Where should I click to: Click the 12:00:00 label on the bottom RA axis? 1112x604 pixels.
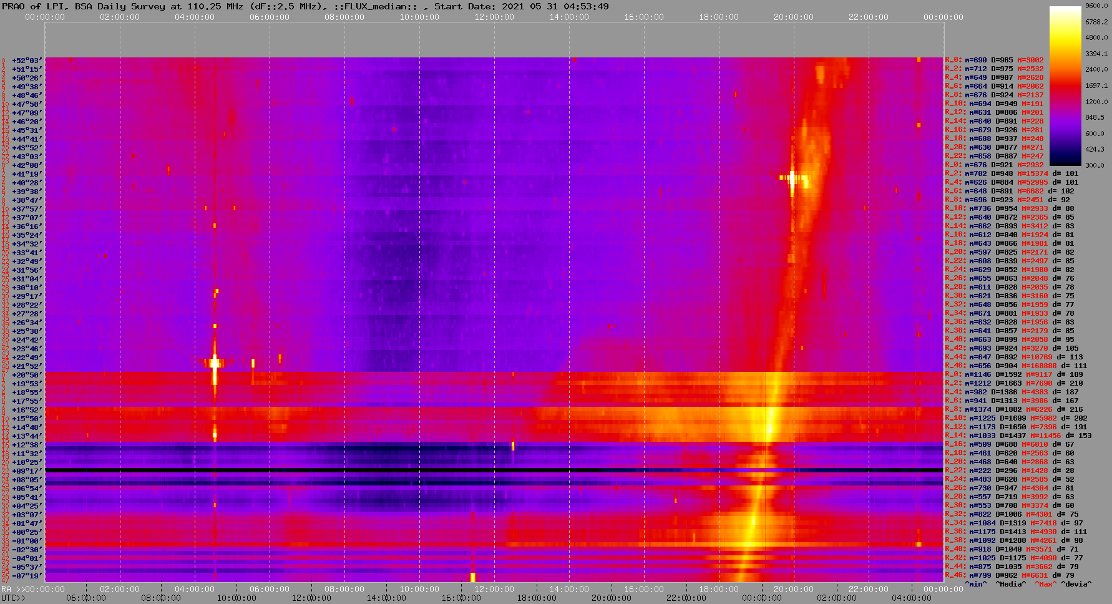tap(494, 590)
